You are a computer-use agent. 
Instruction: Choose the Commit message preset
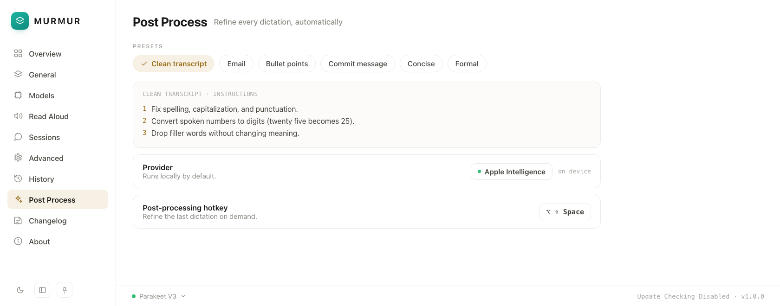click(357, 64)
